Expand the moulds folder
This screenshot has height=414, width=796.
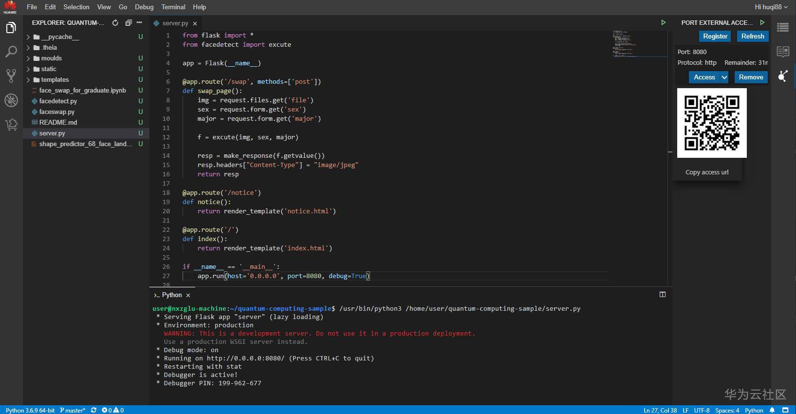[x=51, y=58]
